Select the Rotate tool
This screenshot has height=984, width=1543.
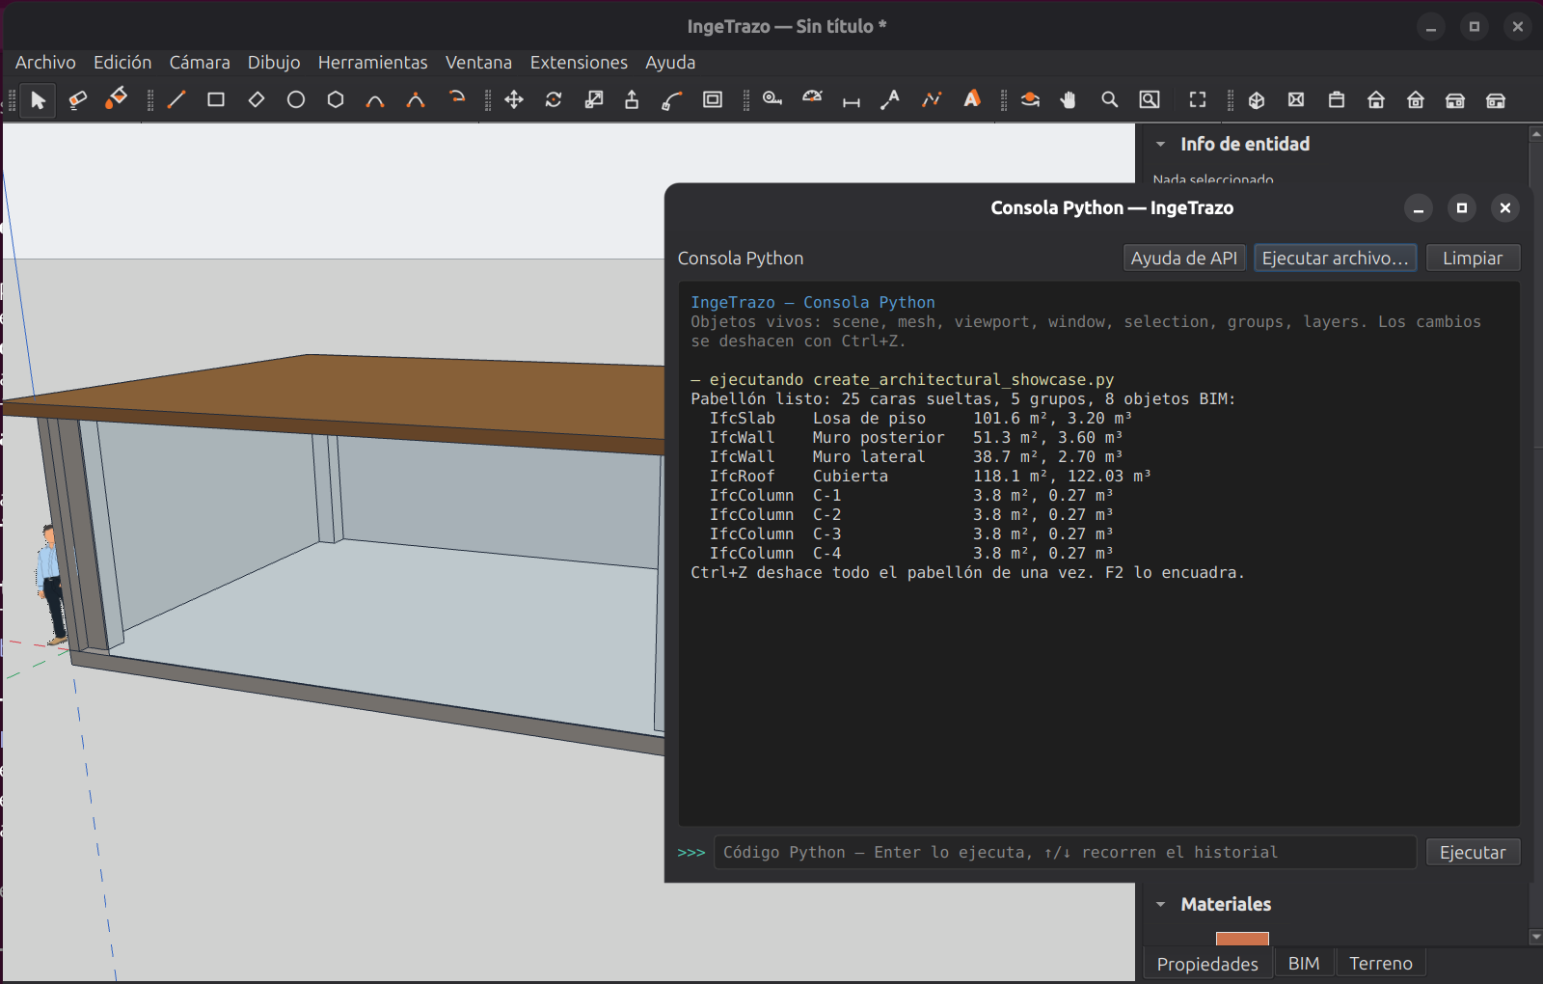coord(554,100)
